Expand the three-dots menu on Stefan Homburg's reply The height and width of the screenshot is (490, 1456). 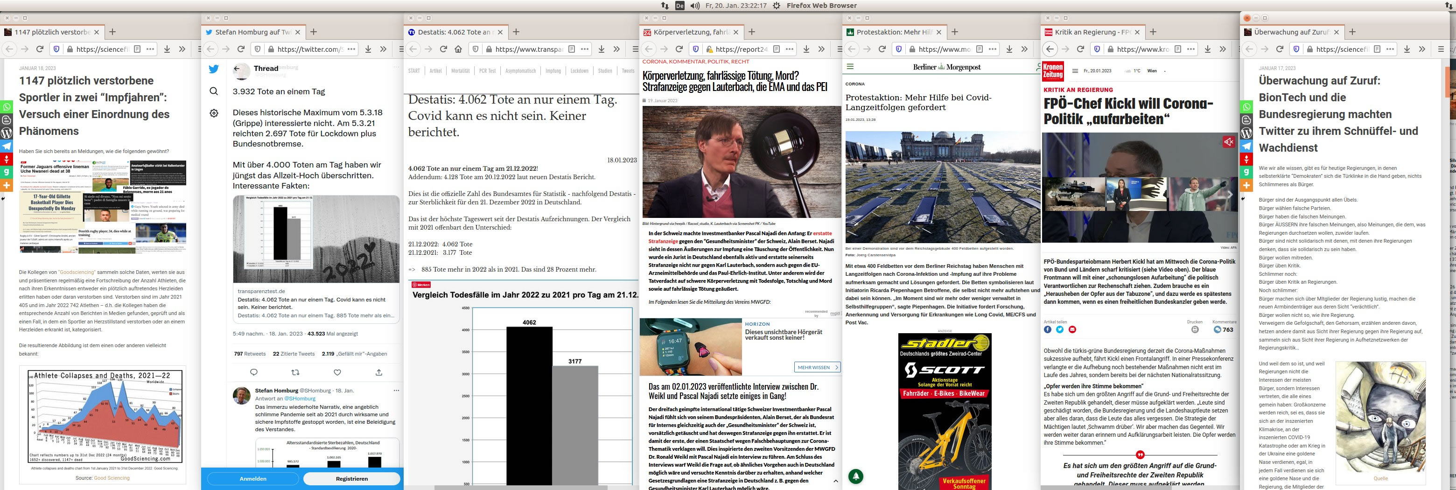pyautogui.click(x=396, y=391)
